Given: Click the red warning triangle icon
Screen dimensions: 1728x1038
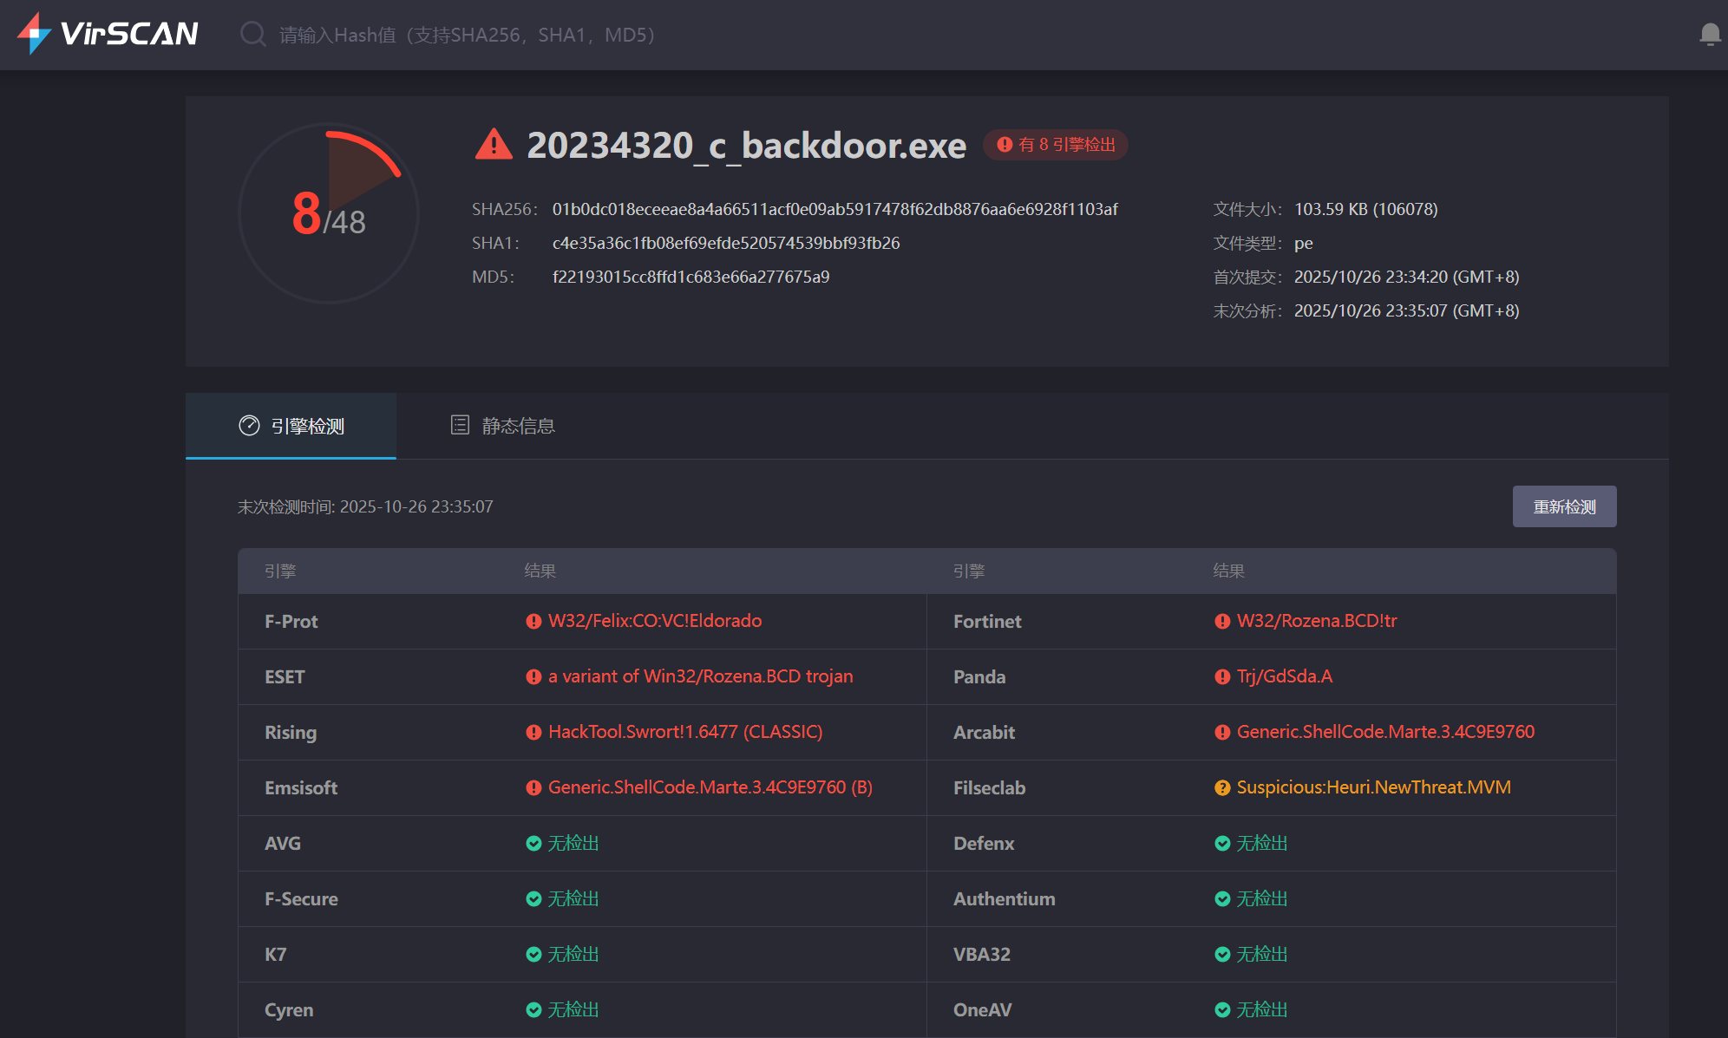Looking at the screenshot, I should coord(494,145).
